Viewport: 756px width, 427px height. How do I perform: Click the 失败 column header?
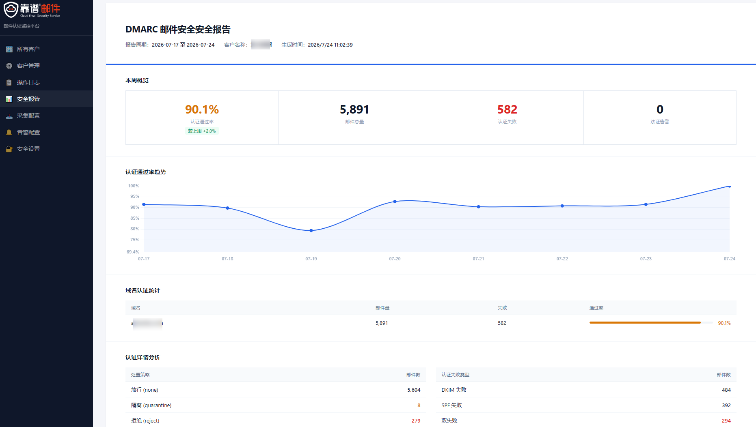pos(502,308)
